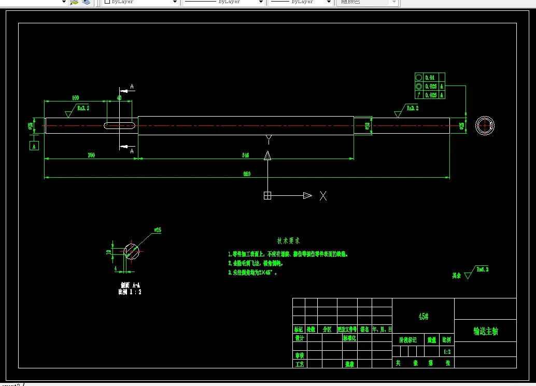Select the keyway slot on the shaft
Image resolution: width=536 pixels, height=386 pixels.
pyautogui.click(x=120, y=126)
